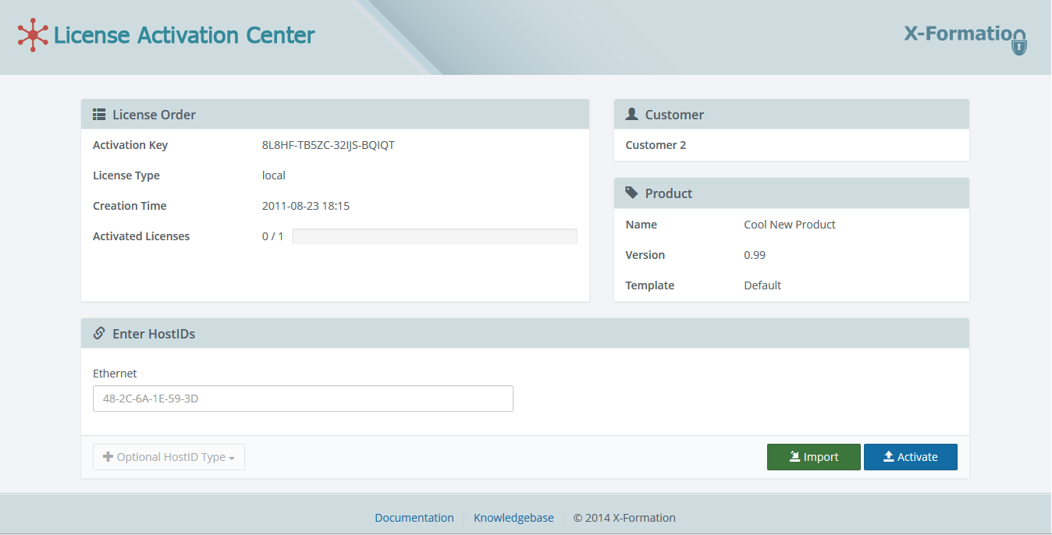The width and height of the screenshot is (1052, 535).
Task: Click the Product tag icon
Action: pos(632,193)
